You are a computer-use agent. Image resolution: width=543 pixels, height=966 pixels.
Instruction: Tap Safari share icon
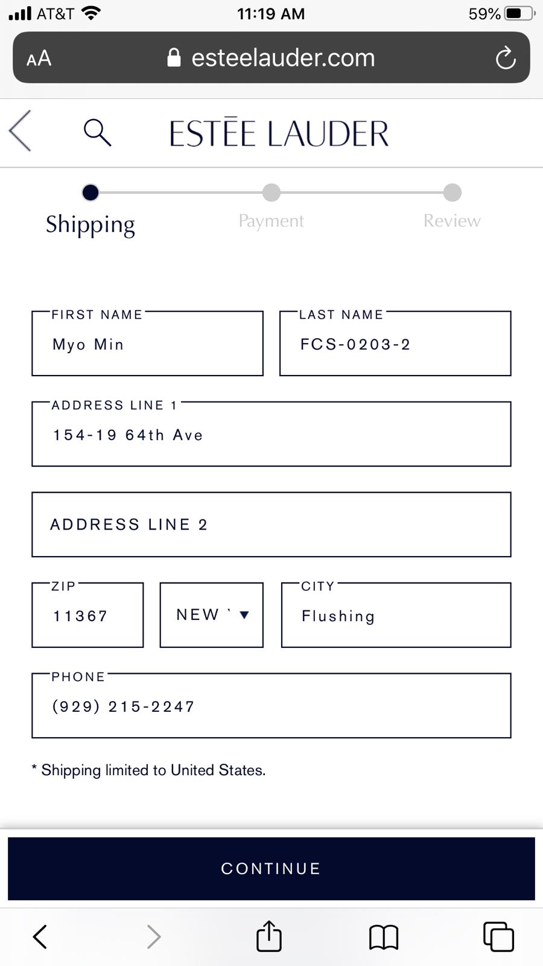(269, 936)
